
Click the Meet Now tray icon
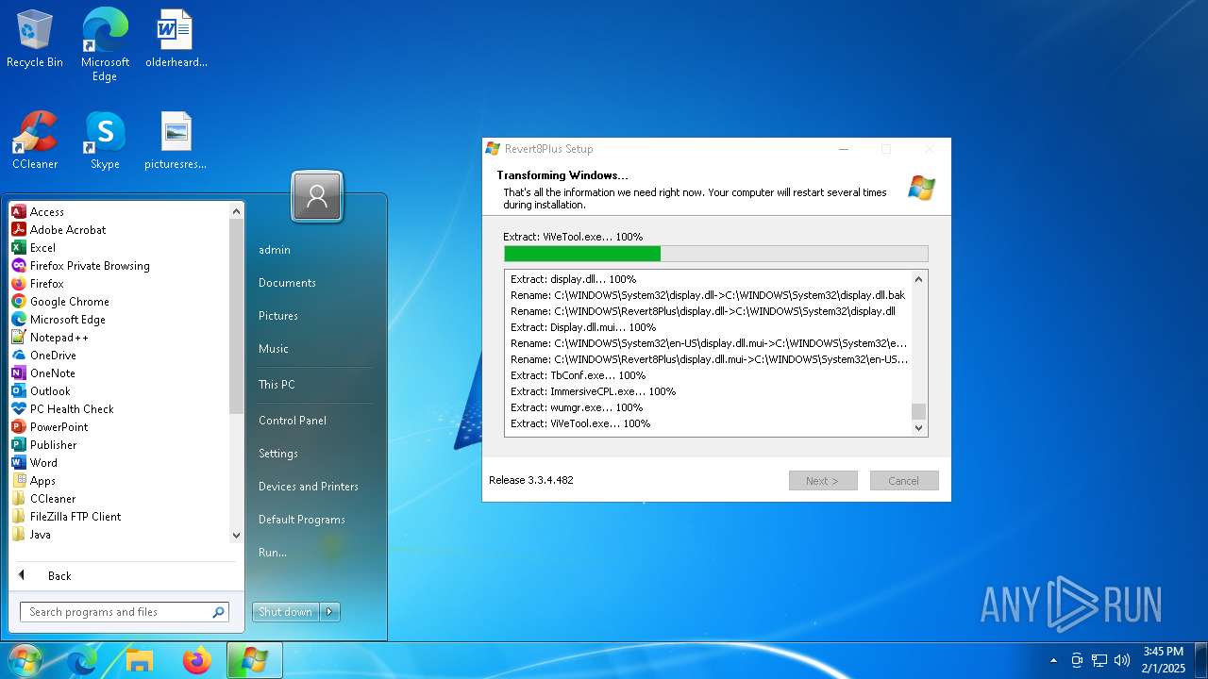1077,660
